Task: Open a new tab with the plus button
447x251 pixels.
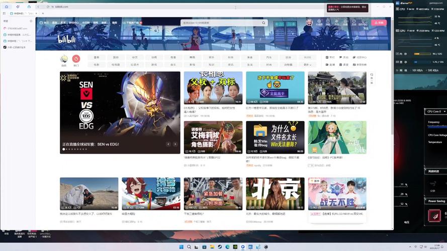Action: [43, 14]
